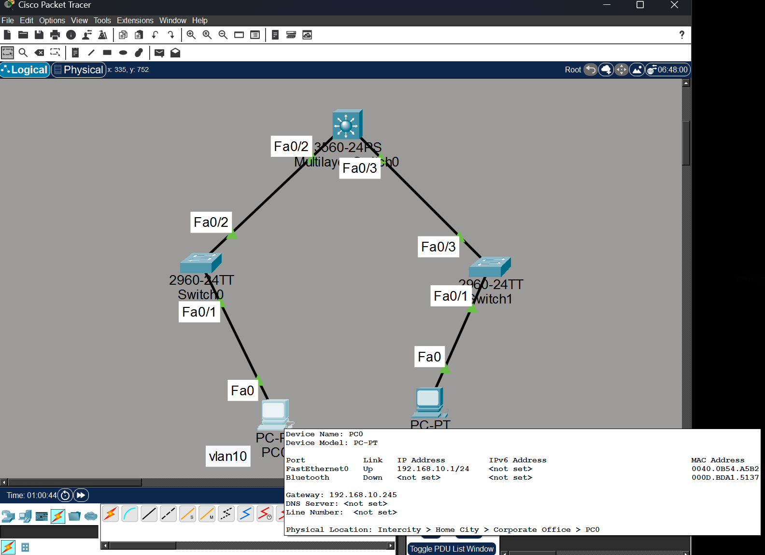Screen dimensions: 765x555
Task: Pick the copper cross-over dashed cable
Action: (168, 514)
